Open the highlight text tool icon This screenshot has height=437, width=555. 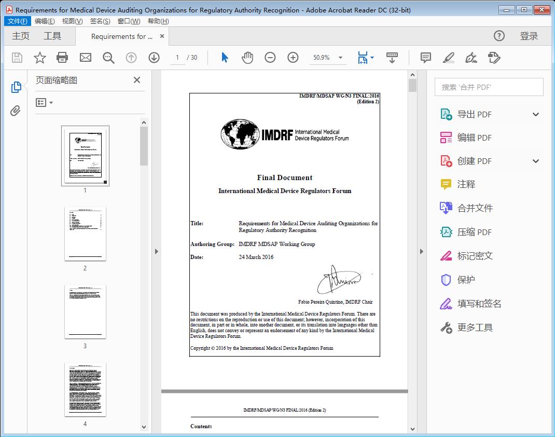pos(448,58)
